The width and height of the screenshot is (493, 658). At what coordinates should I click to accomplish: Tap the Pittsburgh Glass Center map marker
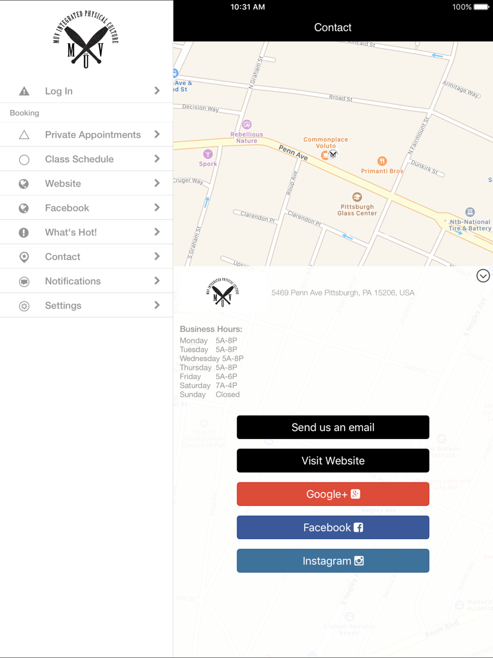pos(357,197)
